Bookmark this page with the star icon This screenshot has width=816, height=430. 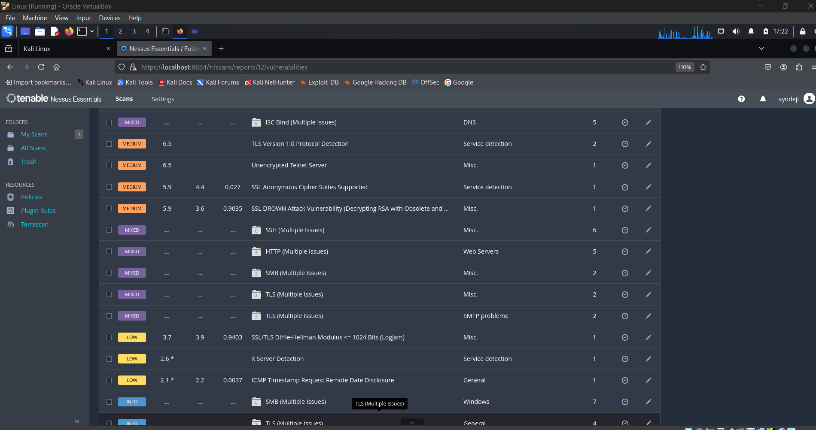pyautogui.click(x=703, y=67)
